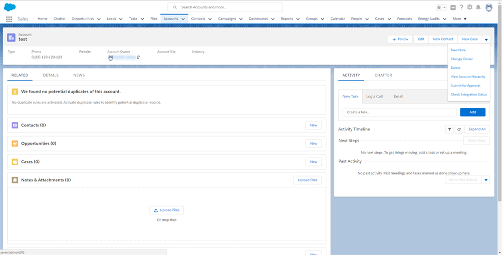Open the Forecasts nav item
502x255 pixels.
coord(405,19)
